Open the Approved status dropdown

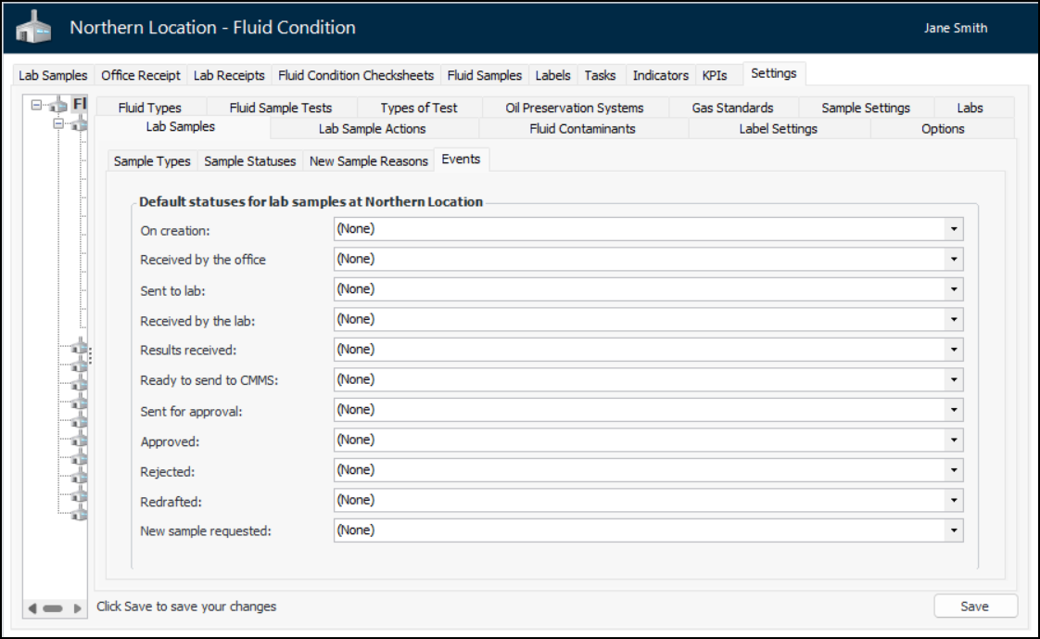pos(954,440)
